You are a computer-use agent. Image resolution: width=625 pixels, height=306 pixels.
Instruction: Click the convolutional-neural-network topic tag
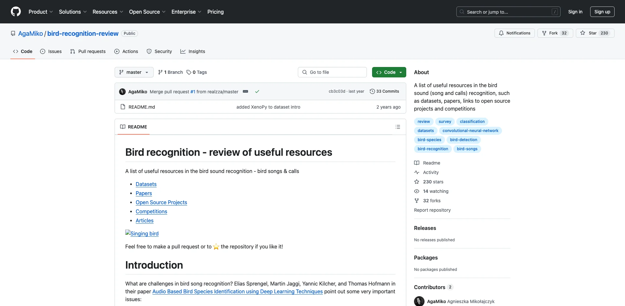[470, 131]
